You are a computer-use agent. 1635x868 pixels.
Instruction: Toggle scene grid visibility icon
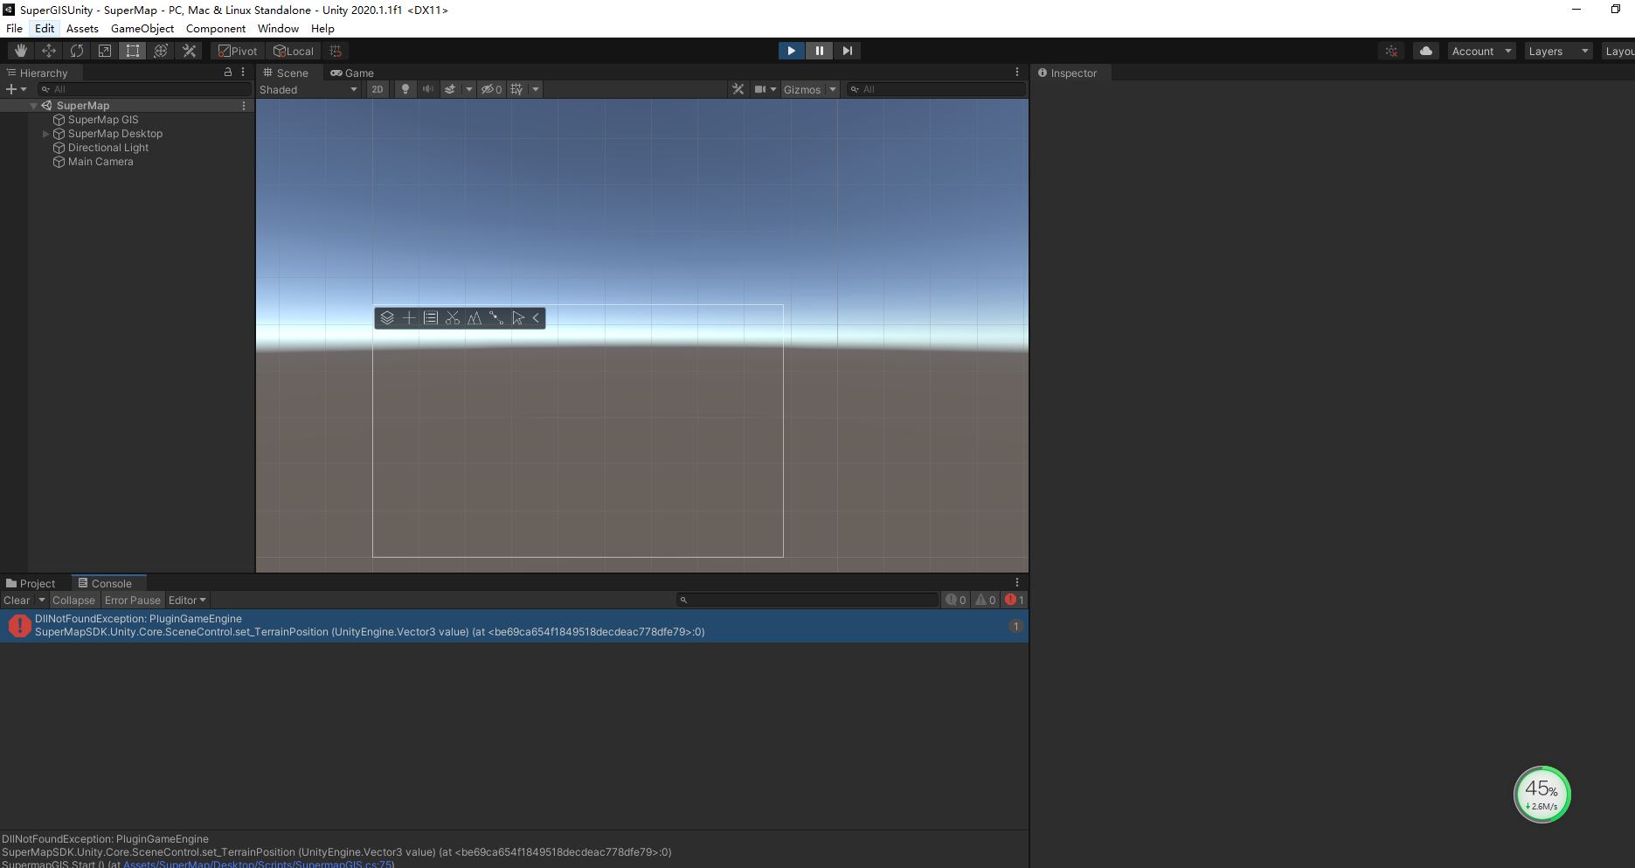click(x=517, y=89)
